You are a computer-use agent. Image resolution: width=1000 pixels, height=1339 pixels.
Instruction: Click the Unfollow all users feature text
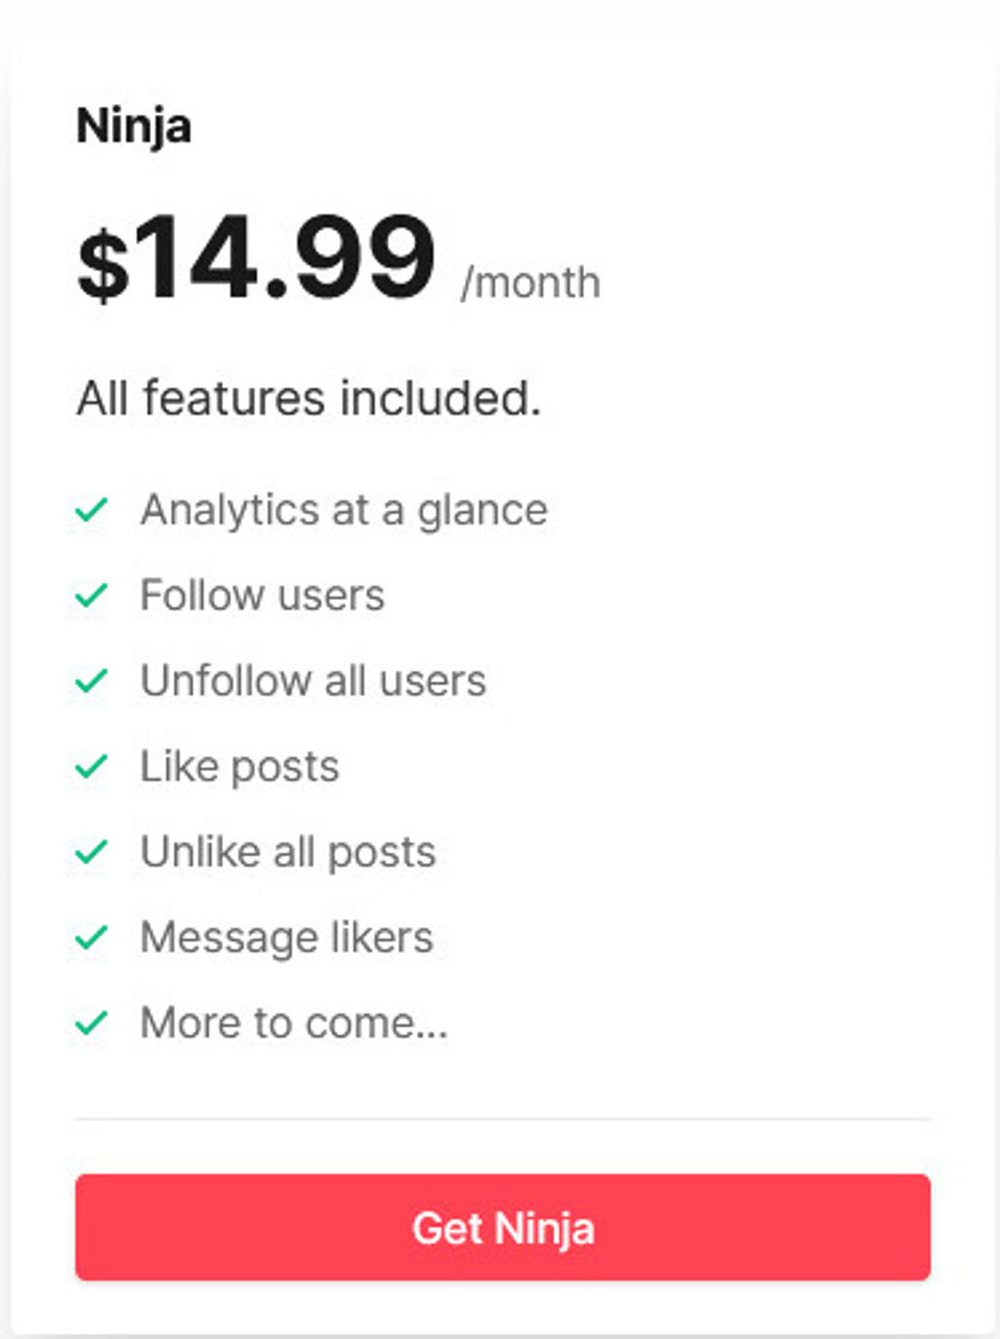(313, 680)
